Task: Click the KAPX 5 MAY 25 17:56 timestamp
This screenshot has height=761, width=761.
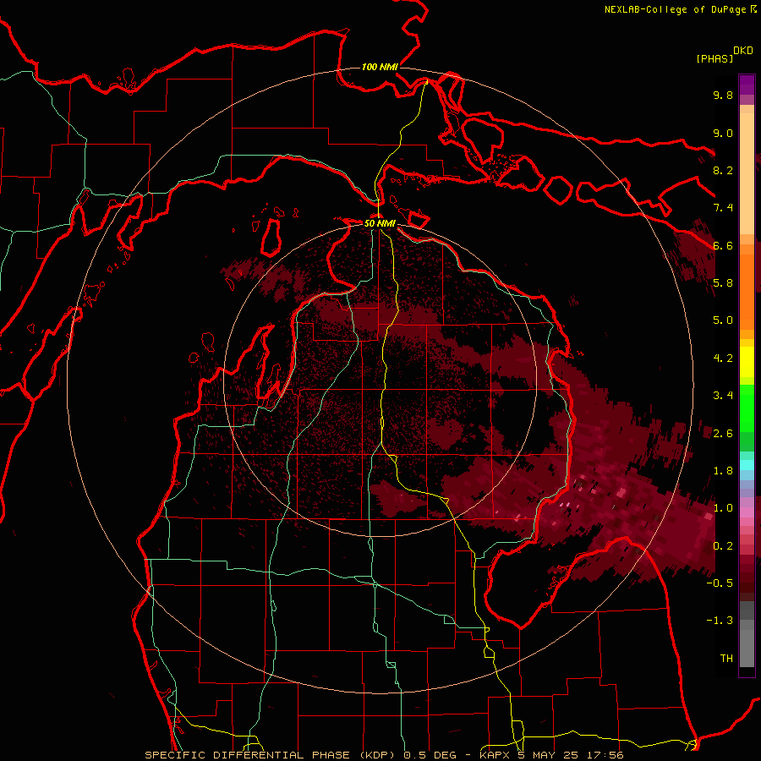Action: [551, 755]
